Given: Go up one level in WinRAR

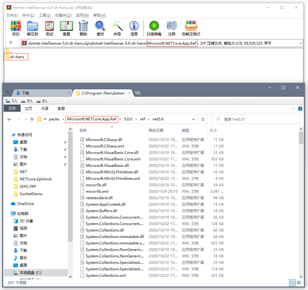Looking at the screenshot, I should coord(11,42).
